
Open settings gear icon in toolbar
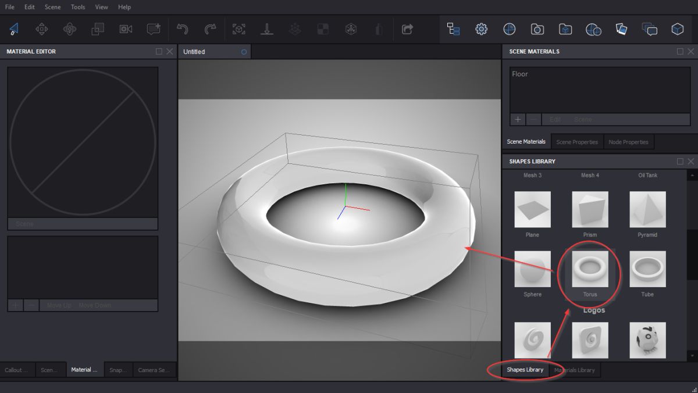(x=481, y=28)
